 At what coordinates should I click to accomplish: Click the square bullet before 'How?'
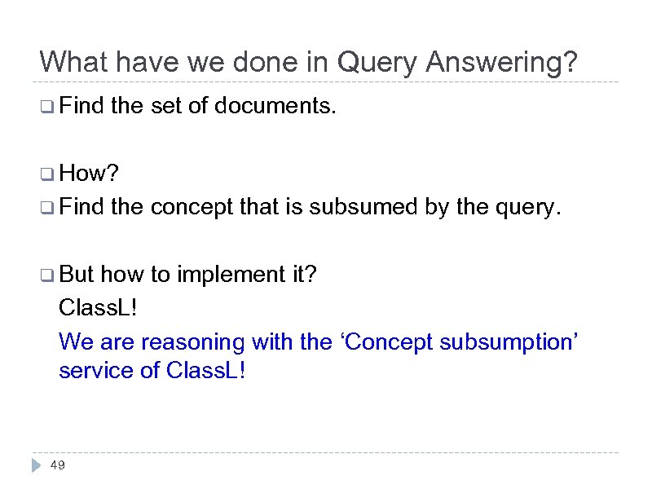coord(46,173)
